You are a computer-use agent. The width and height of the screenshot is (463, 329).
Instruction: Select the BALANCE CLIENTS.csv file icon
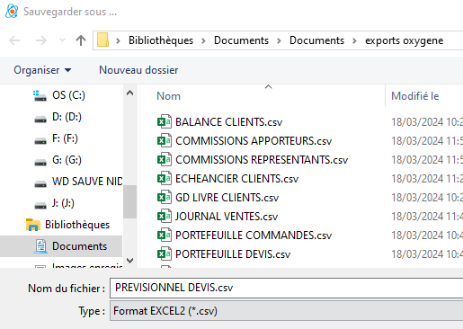tap(165, 121)
